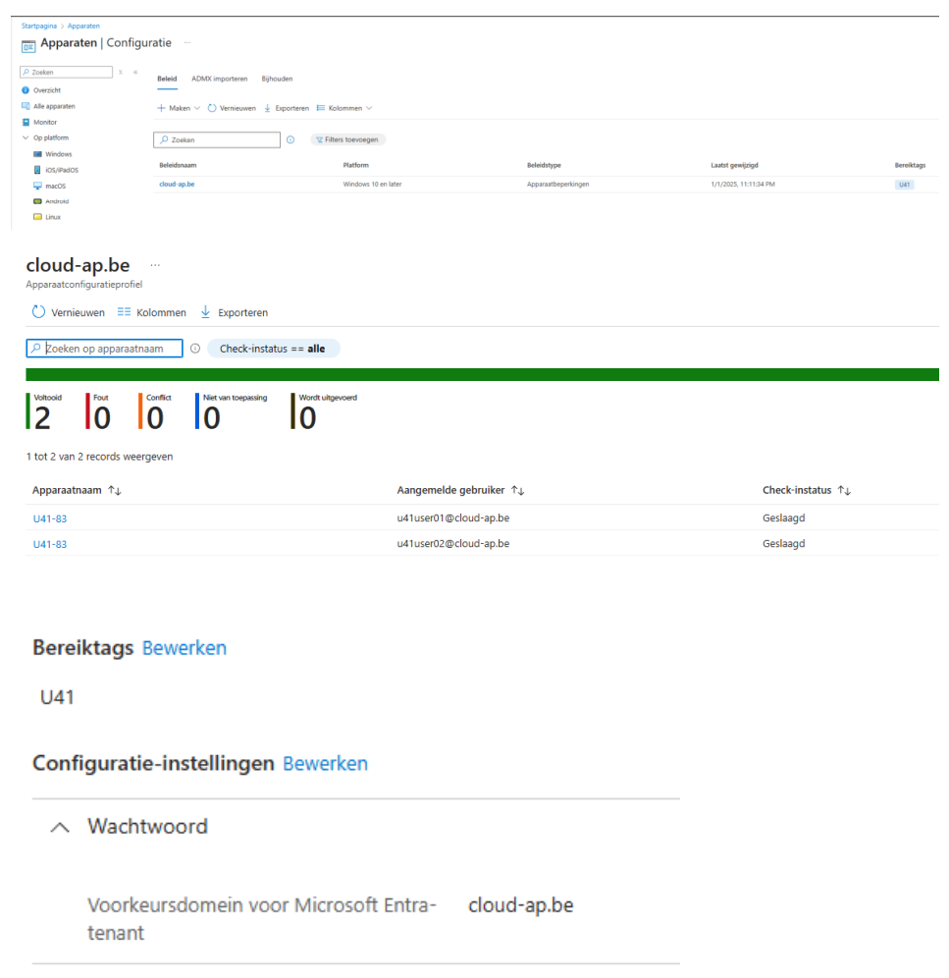Click Filters toevoegen button
Screen dimensions: 949x978
348,139
